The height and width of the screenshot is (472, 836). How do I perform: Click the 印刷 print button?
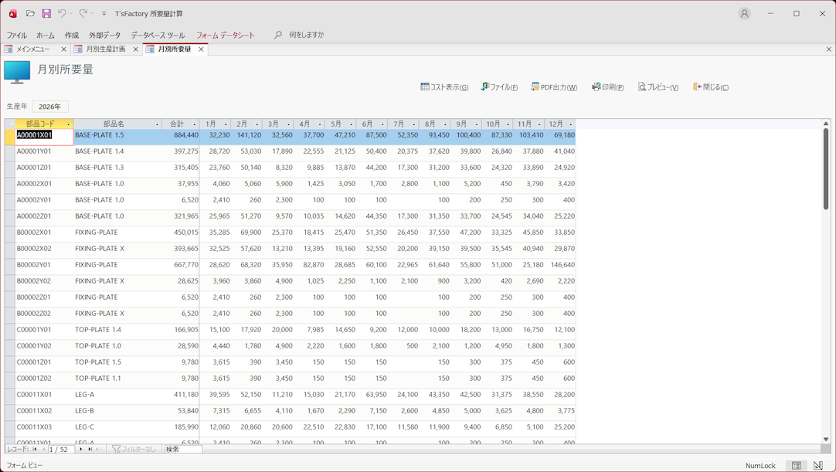[607, 87]
